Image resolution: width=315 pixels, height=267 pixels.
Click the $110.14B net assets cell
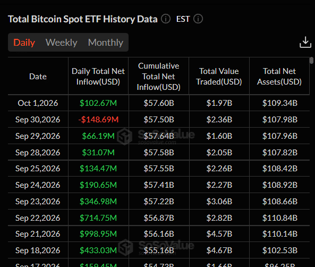pos(280,234)
